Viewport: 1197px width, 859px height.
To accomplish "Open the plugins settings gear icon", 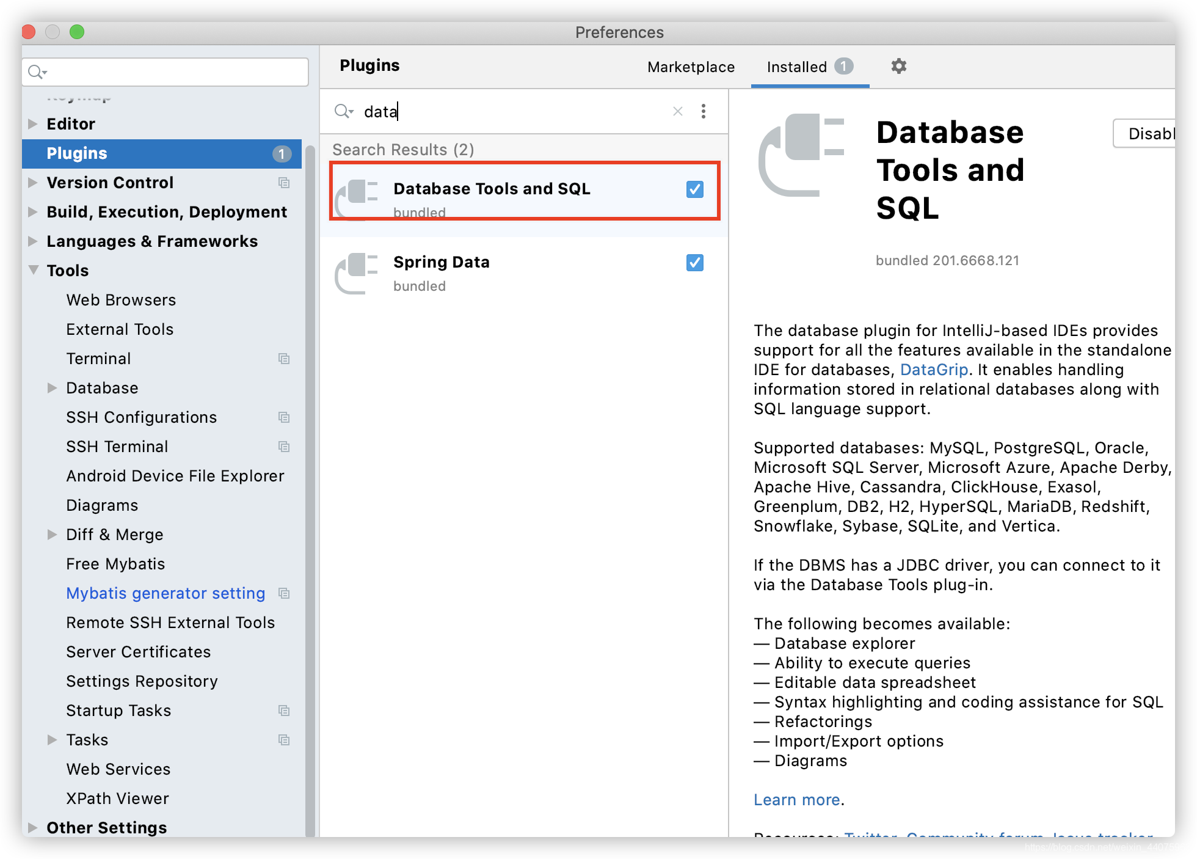I will click(x=898, y=67).
